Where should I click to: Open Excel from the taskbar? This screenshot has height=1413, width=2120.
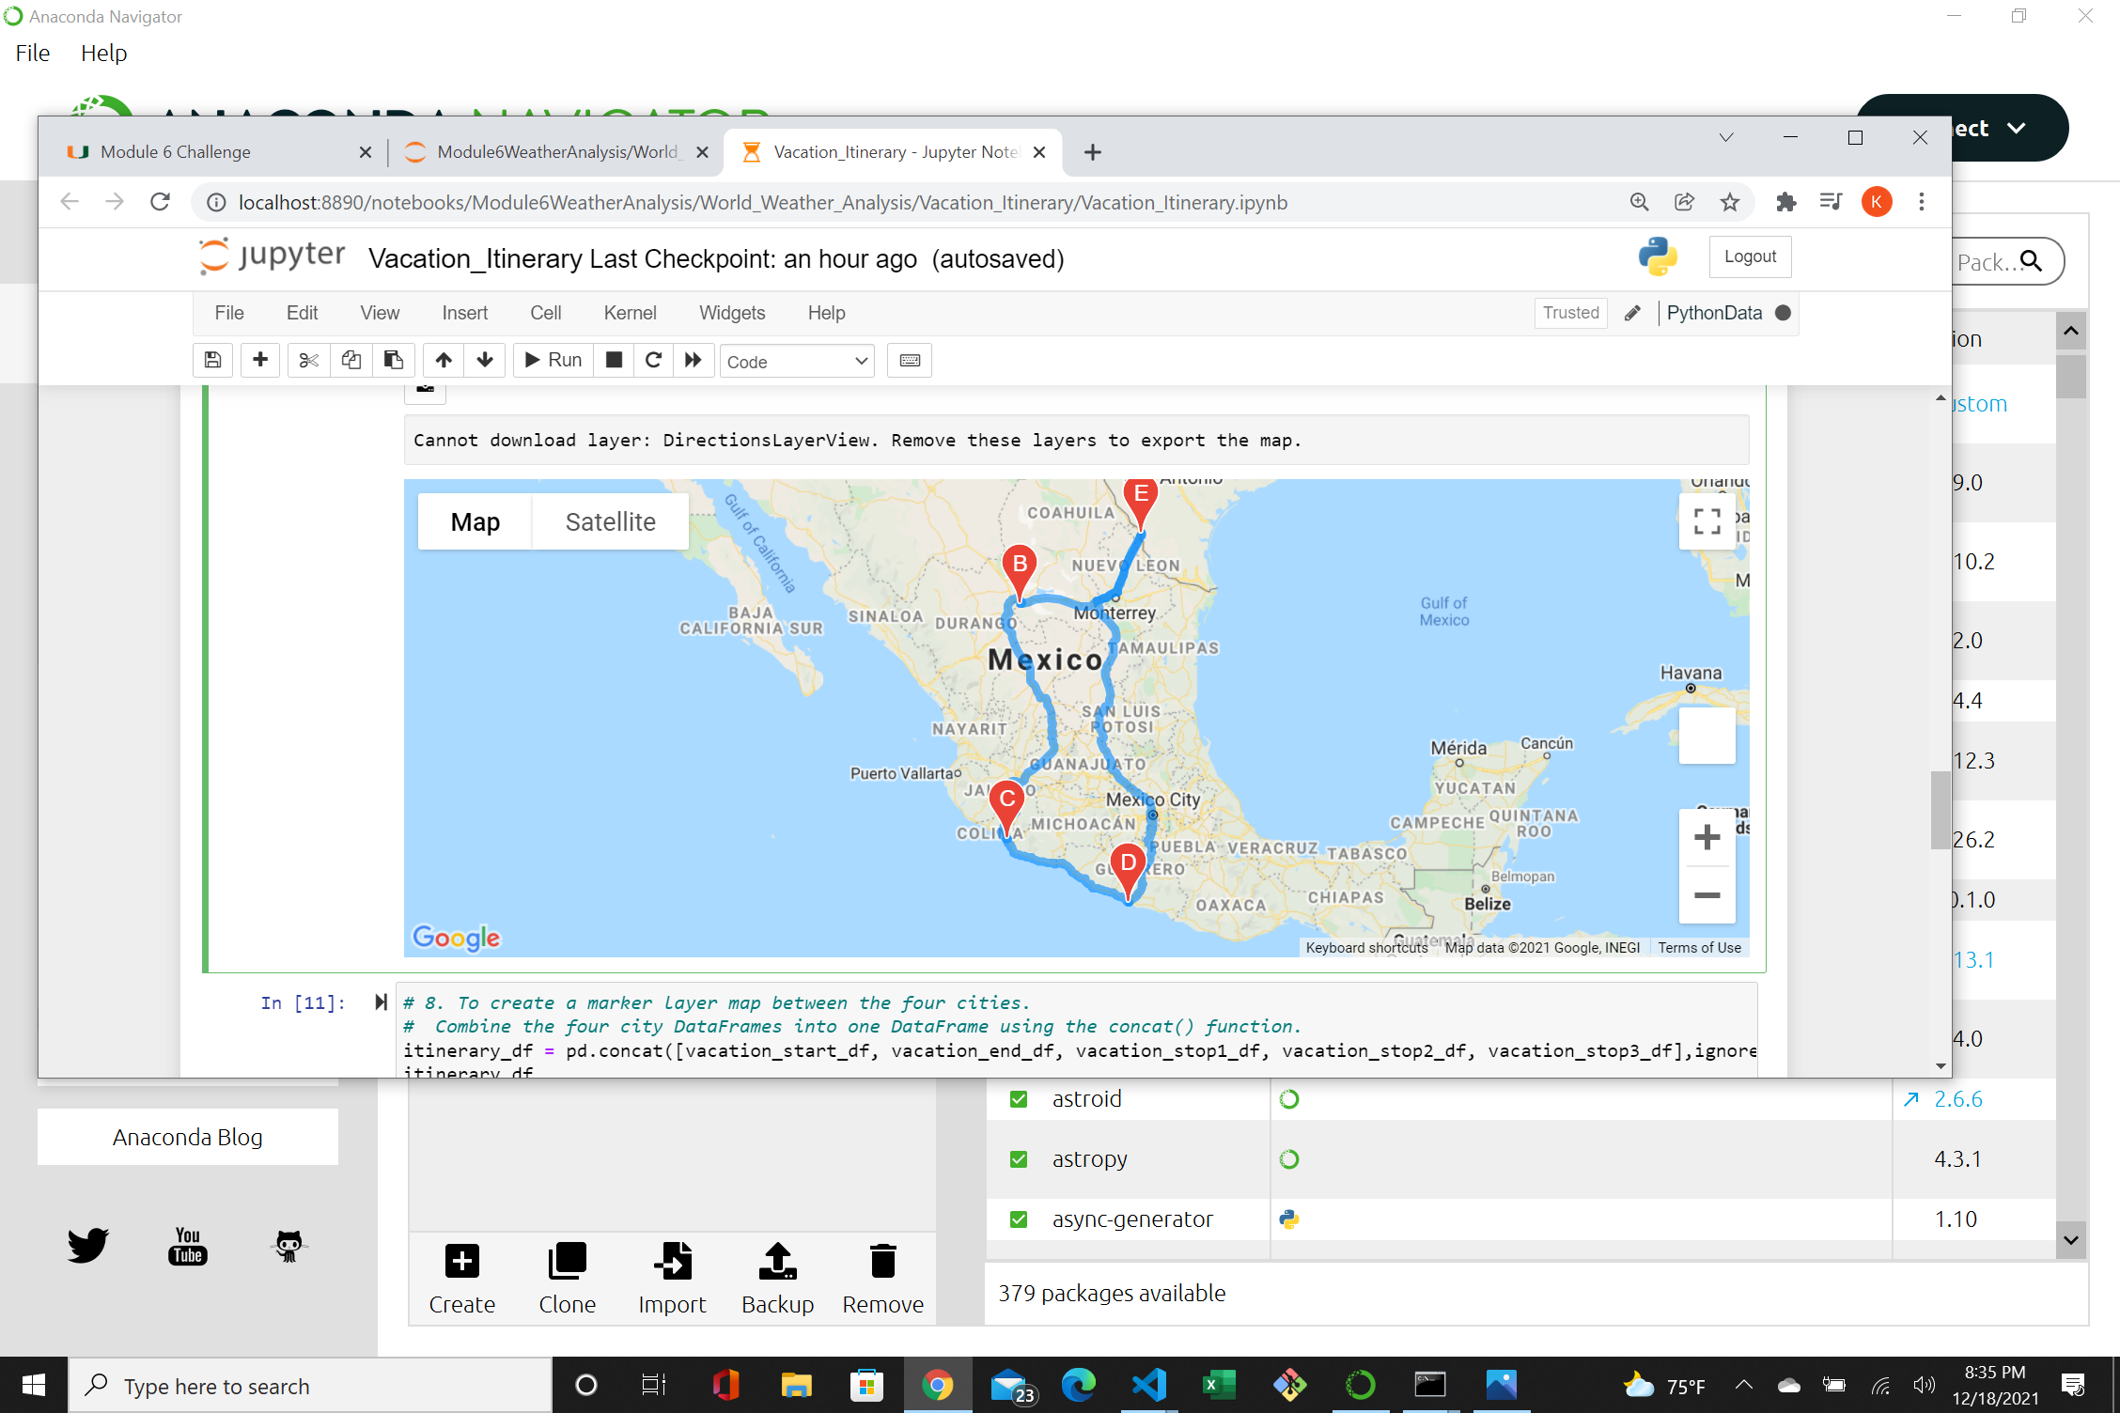pos(1218,1385)
